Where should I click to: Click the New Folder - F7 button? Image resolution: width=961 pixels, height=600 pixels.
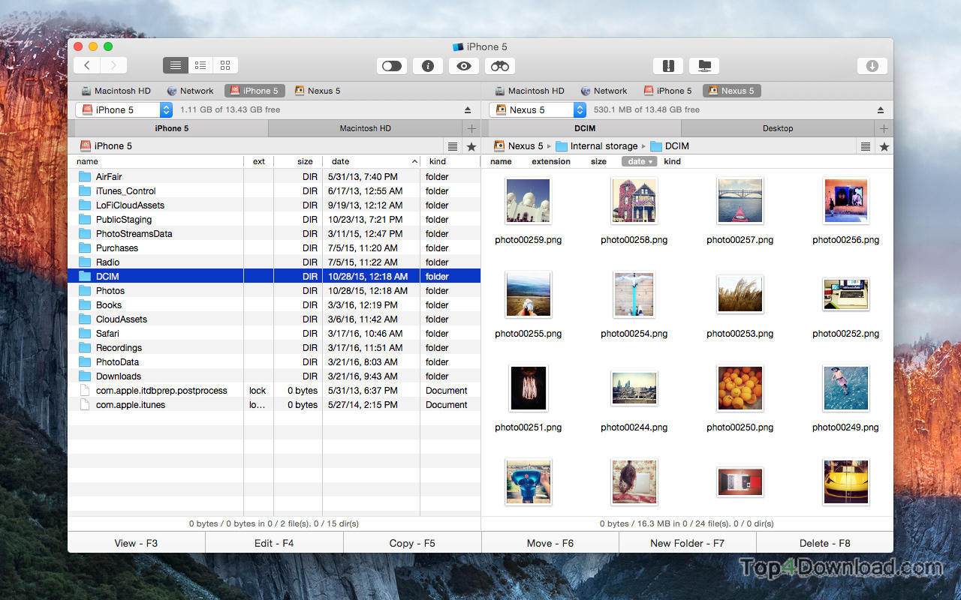pos(687,542)
